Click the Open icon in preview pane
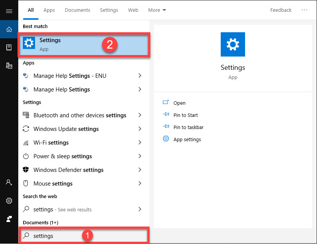The image size is (317, 244). pyautogui.click(x=166, y=102)
